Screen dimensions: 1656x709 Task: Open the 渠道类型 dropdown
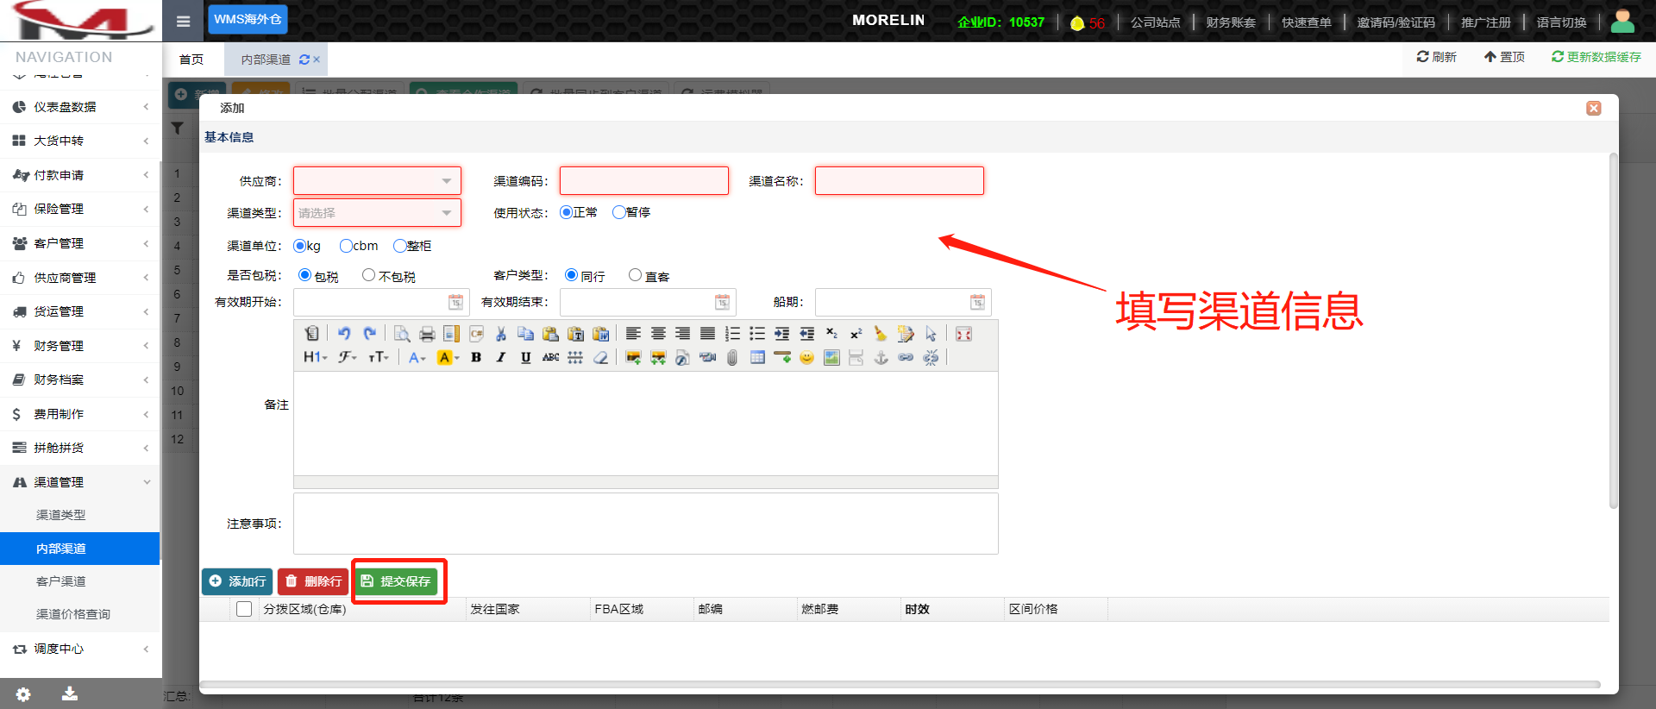pos(377,213)
